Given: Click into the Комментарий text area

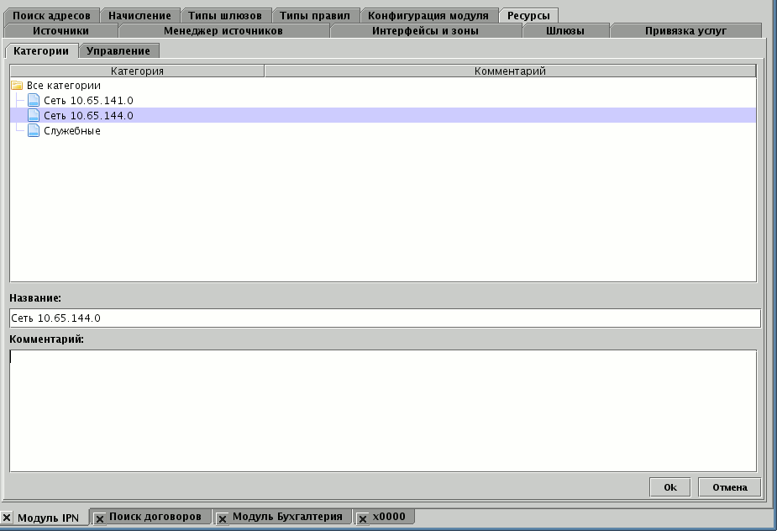Looking at the screenshot, I should [383, 410].
